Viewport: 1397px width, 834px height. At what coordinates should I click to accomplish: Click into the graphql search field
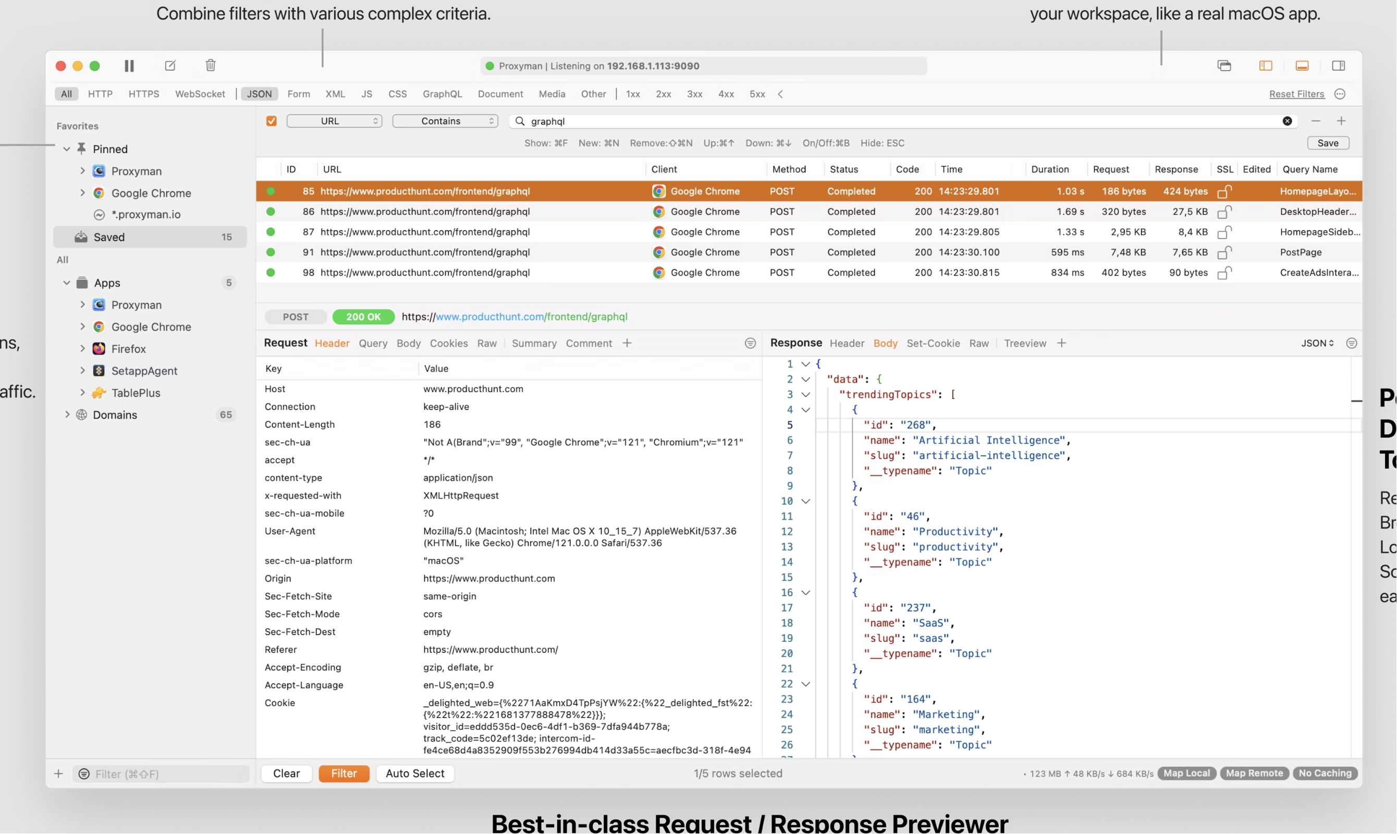click(903, 121)
